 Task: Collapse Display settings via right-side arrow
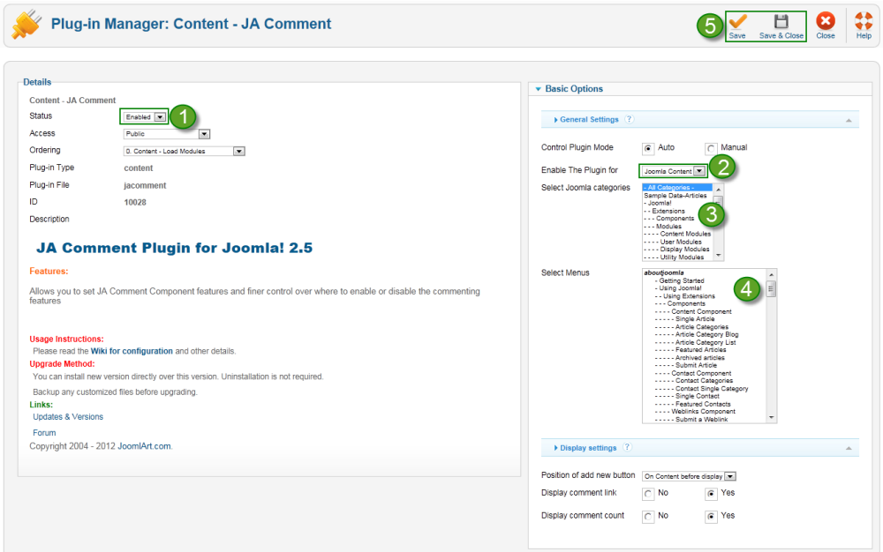pos(849,448)
